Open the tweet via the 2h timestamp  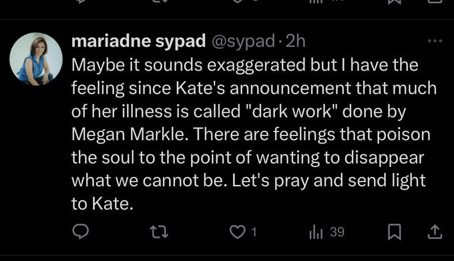[x=295, y=41]
